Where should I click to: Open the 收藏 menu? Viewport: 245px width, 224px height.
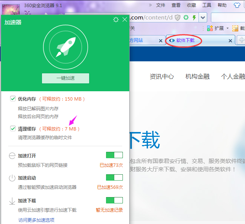(191, 5)
